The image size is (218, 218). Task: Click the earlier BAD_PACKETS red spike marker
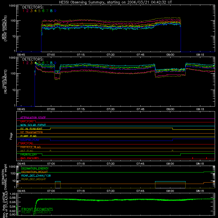click(x=193, y=158)
